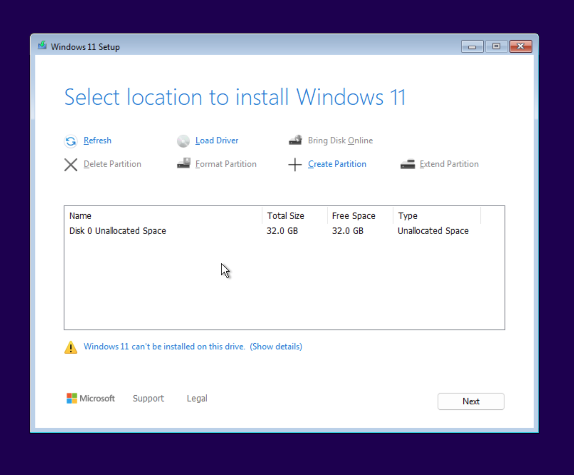This screenshot has width=574, height=475.
Task: Open the Show details link
Action: tap(276, 347)
